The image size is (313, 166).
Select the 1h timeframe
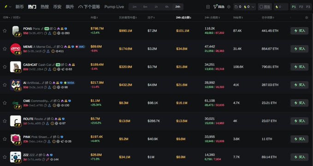[x=156, y=7]
